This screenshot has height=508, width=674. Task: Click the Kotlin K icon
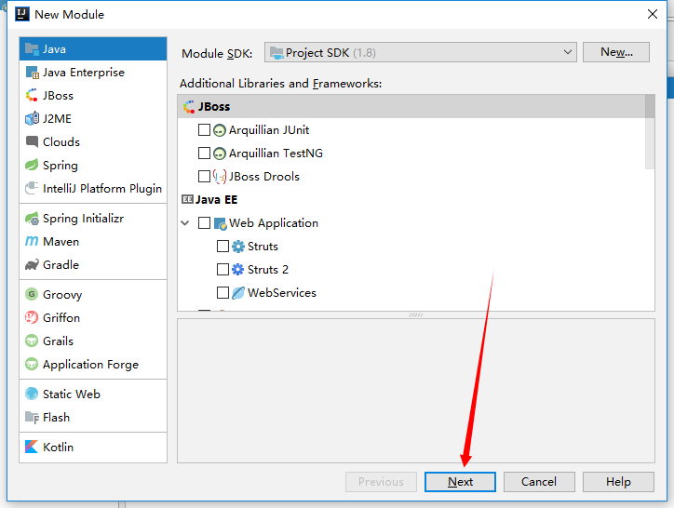click(32, 447)
